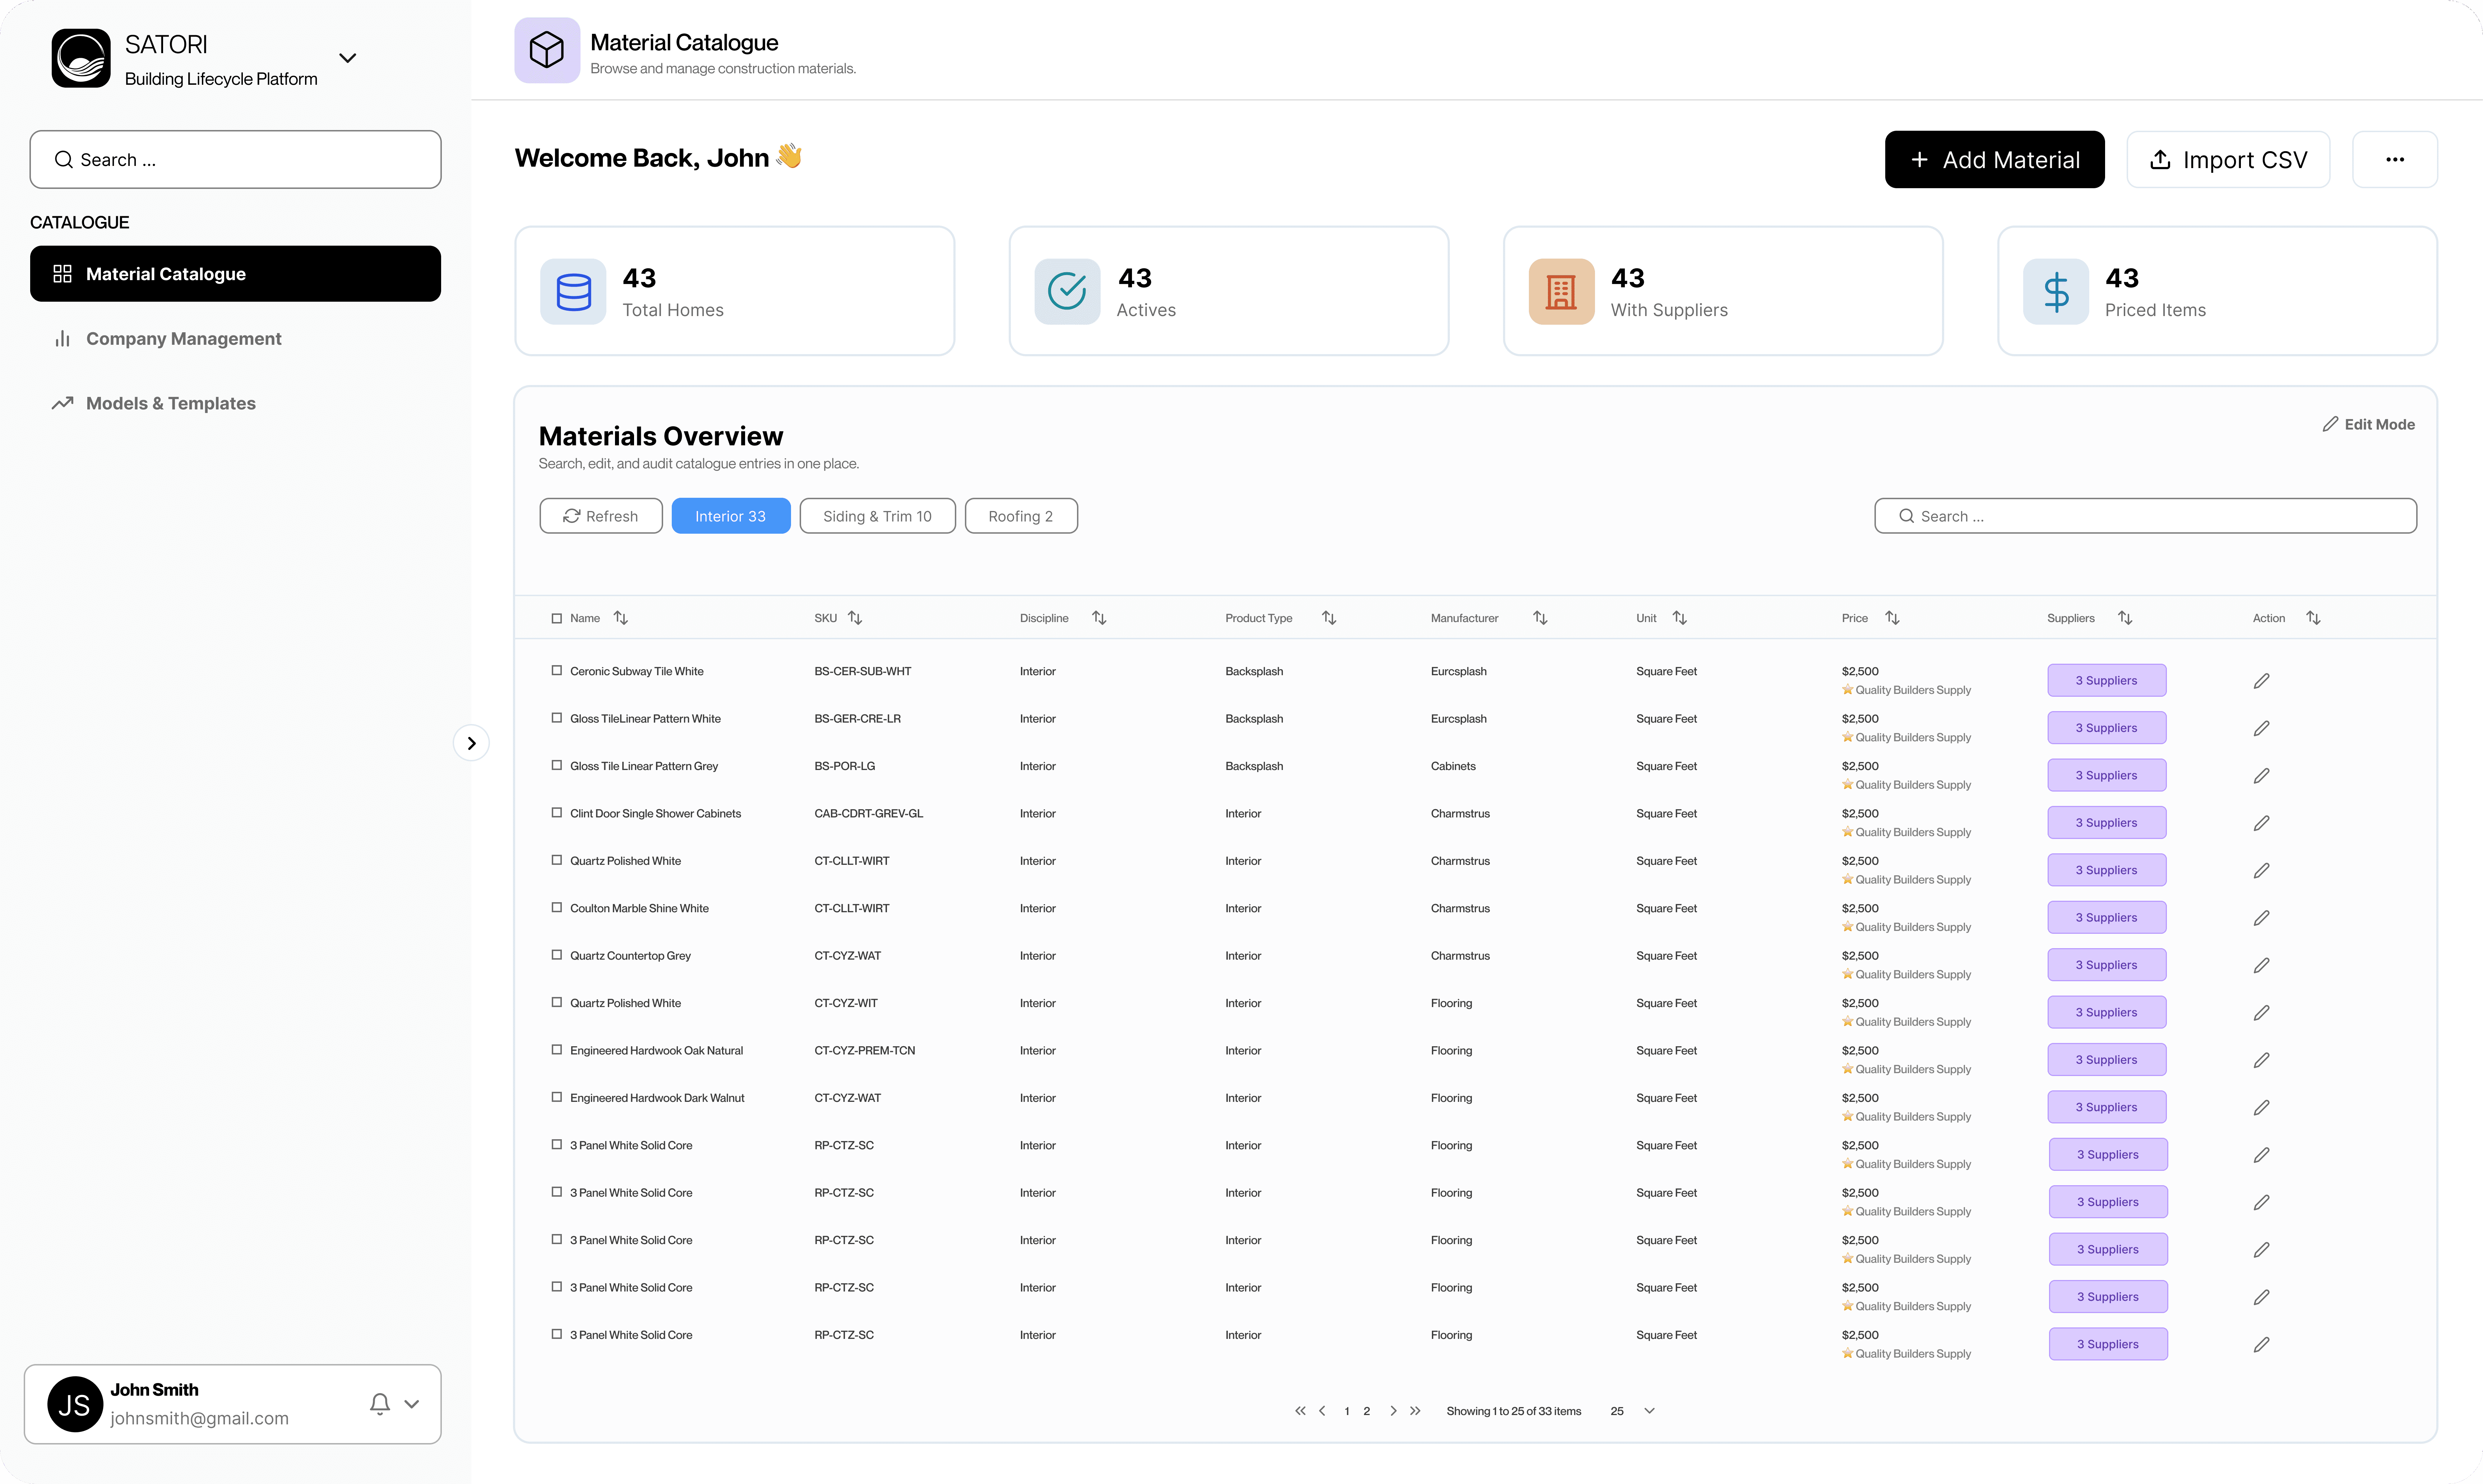This screenshot has width=2483, height=1484.
Task: Check the select-all checkbox beside Name header
Action: [557, 618]
